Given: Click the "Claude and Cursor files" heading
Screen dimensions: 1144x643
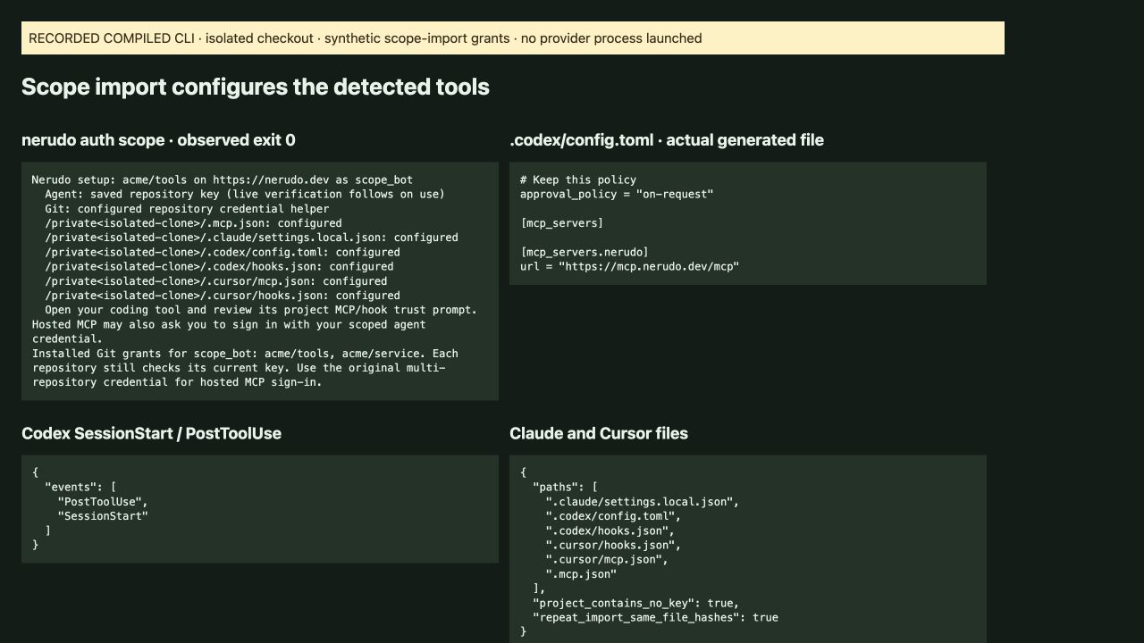Looking at the screenshot, I should click(599, 433).
